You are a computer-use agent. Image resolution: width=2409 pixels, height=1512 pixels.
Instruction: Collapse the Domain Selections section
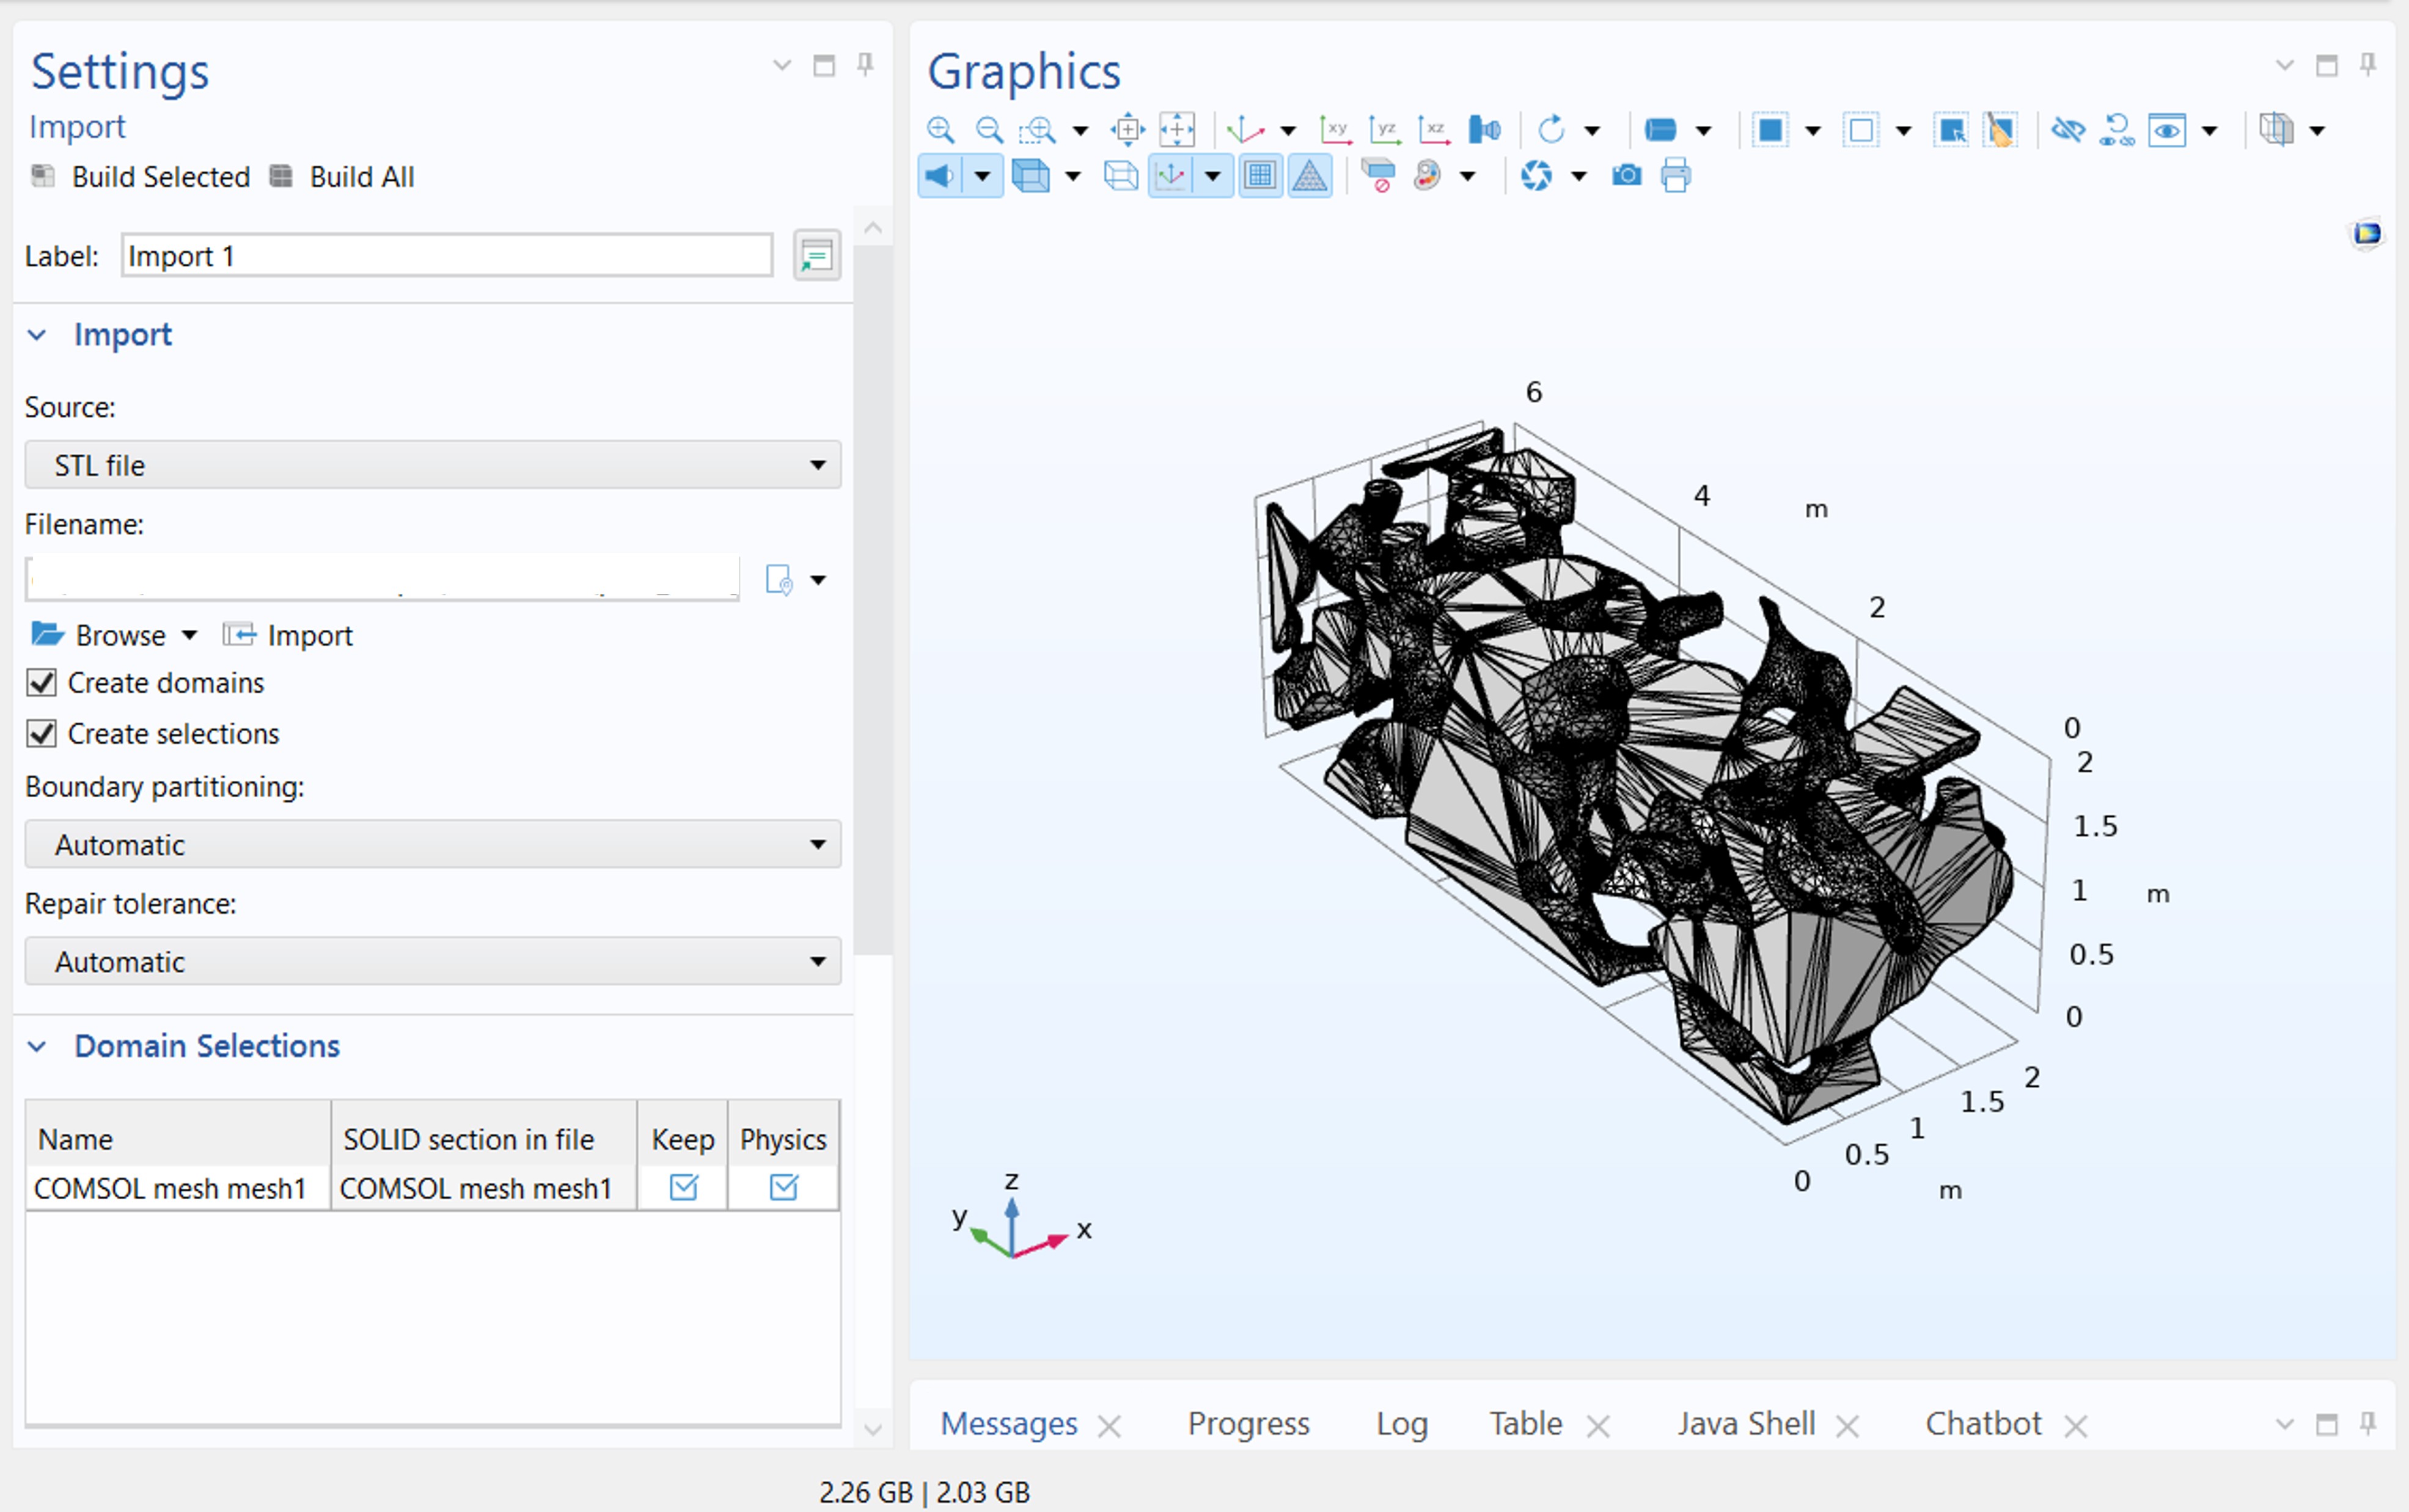(x=37, y=1046)
